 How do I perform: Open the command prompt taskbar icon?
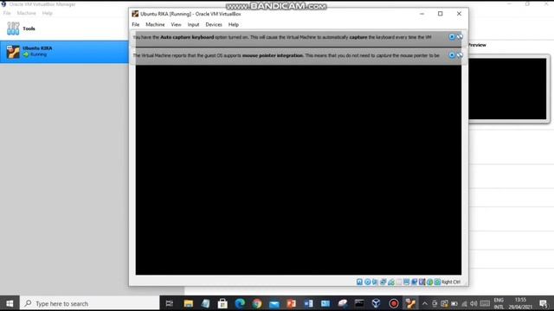pyautogui.click(x=359, y=303)
